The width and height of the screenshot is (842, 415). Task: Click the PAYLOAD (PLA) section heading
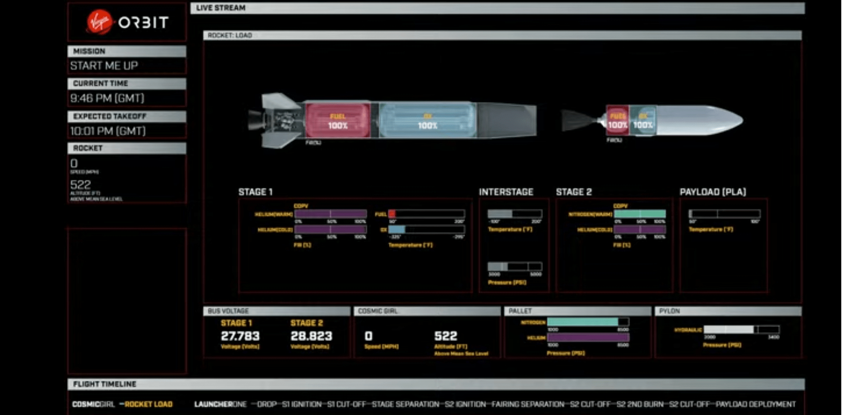click(x=713, y=192)
